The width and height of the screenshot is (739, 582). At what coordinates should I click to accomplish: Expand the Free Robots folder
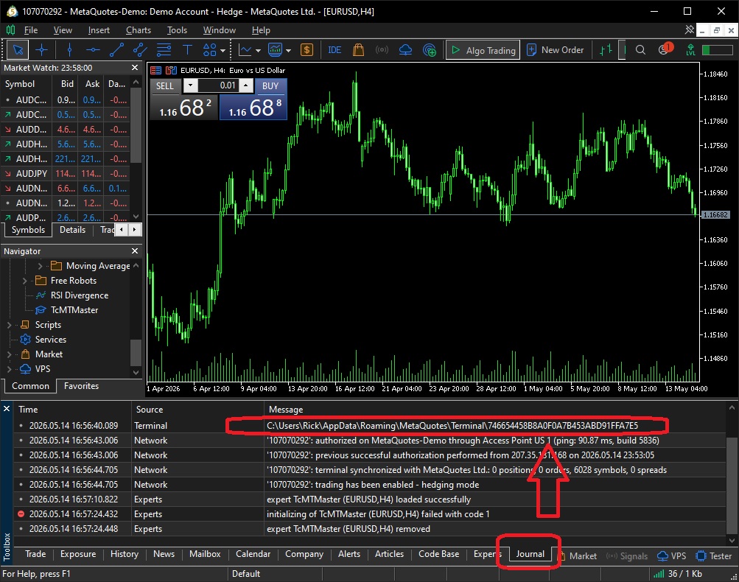click(25, 281)
